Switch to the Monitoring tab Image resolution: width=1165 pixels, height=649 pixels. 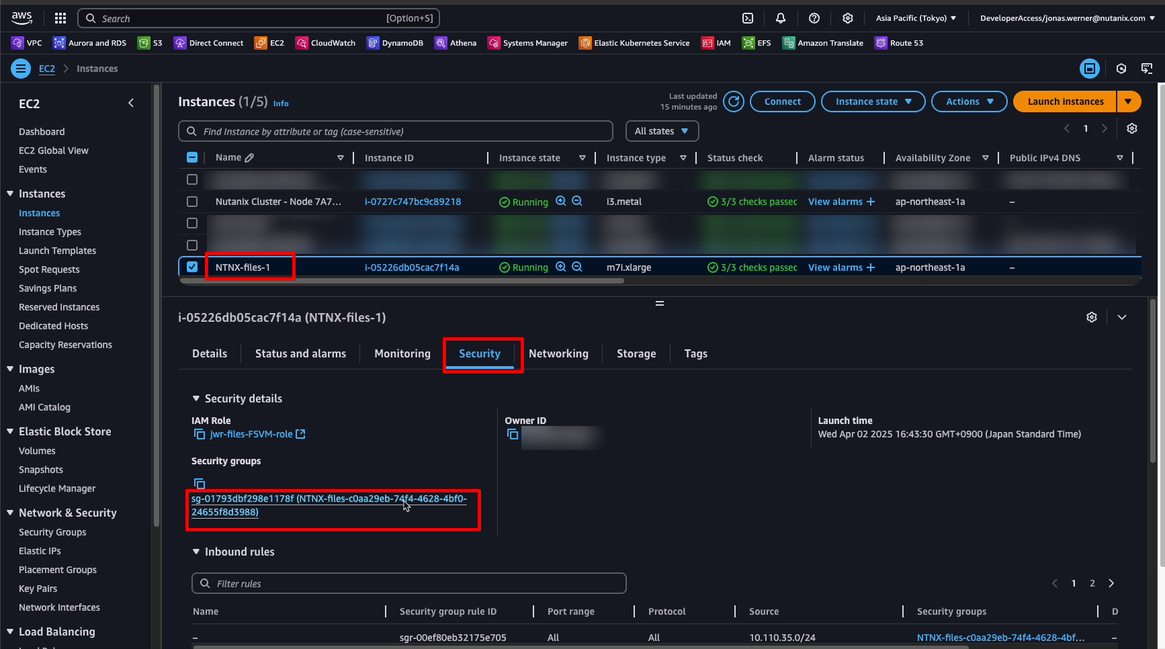[x=402, y=353]
